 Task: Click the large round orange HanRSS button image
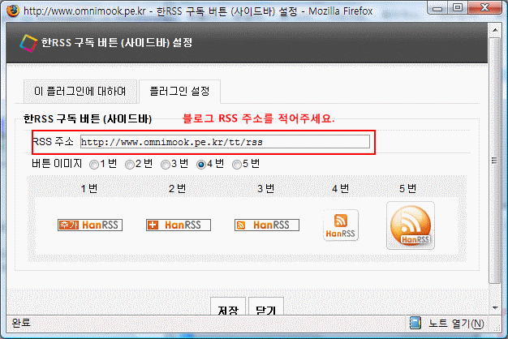coord(411,225)
